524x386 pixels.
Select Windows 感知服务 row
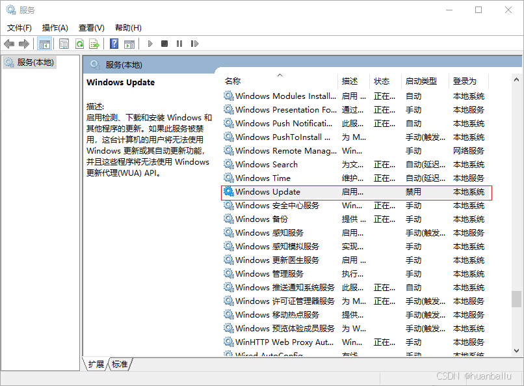[356, 233]
